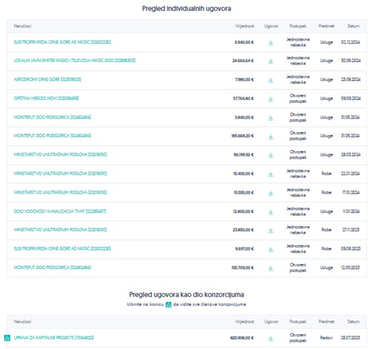This screenshot has height=349, width=376.
Task: Click download icon for Aerodromi Crne Gore
Action: (270, 80)
